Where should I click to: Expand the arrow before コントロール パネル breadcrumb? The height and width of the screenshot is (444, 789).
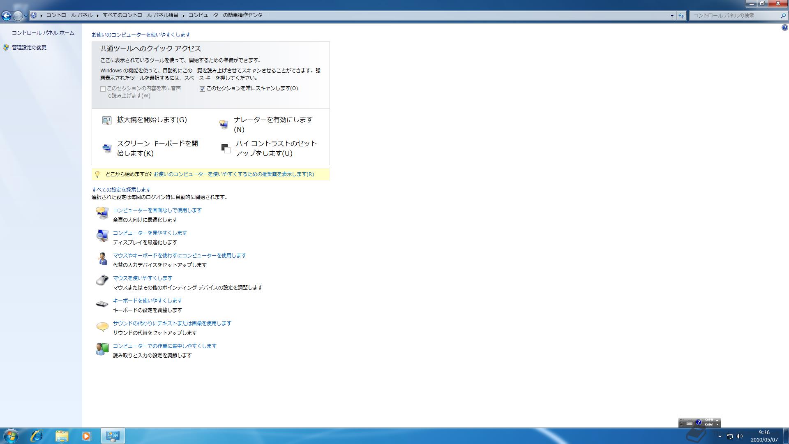click(42, 16)
